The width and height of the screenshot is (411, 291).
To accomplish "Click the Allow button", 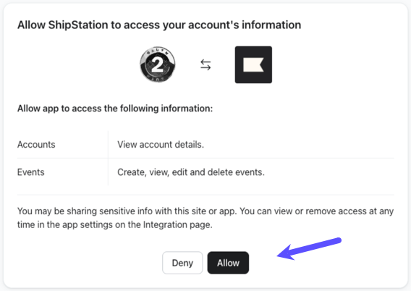I will pyautogui.click(x=228, y=263).
